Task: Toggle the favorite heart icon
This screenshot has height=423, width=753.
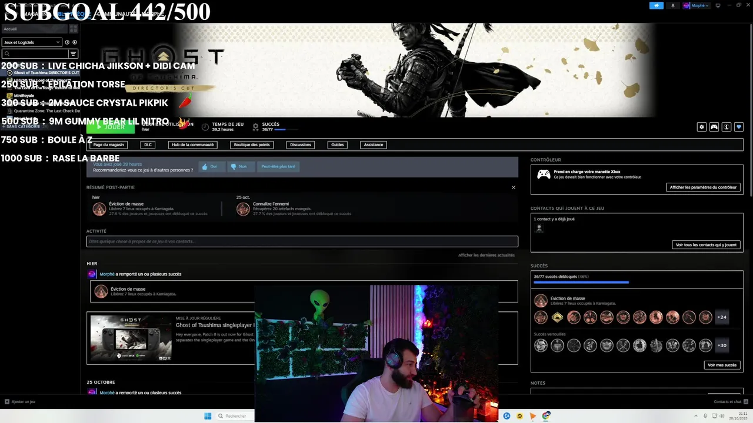Action: (x=739, y=127)
